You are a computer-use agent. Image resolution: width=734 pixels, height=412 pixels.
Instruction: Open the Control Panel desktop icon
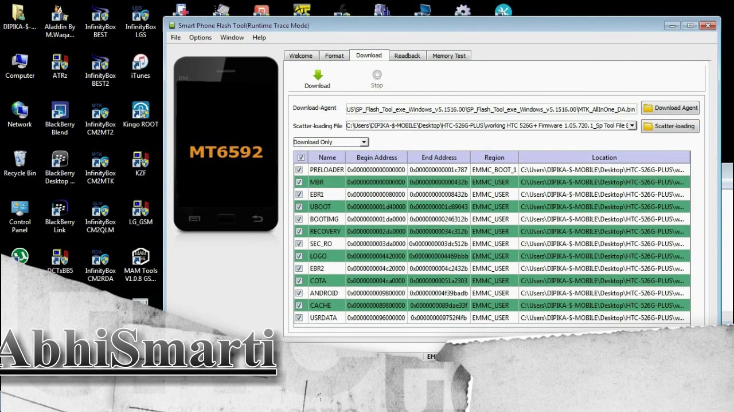(x=20, y=216)
